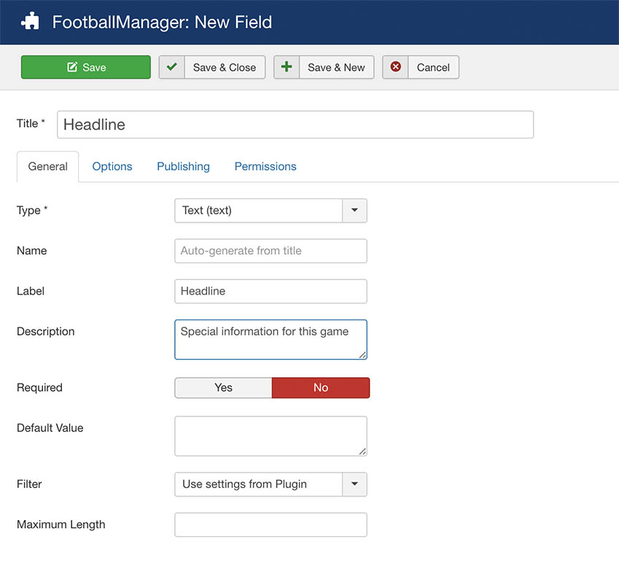Click the Text (text) type selection
Screen dimensions: 619x566
(x=259, y=210)
